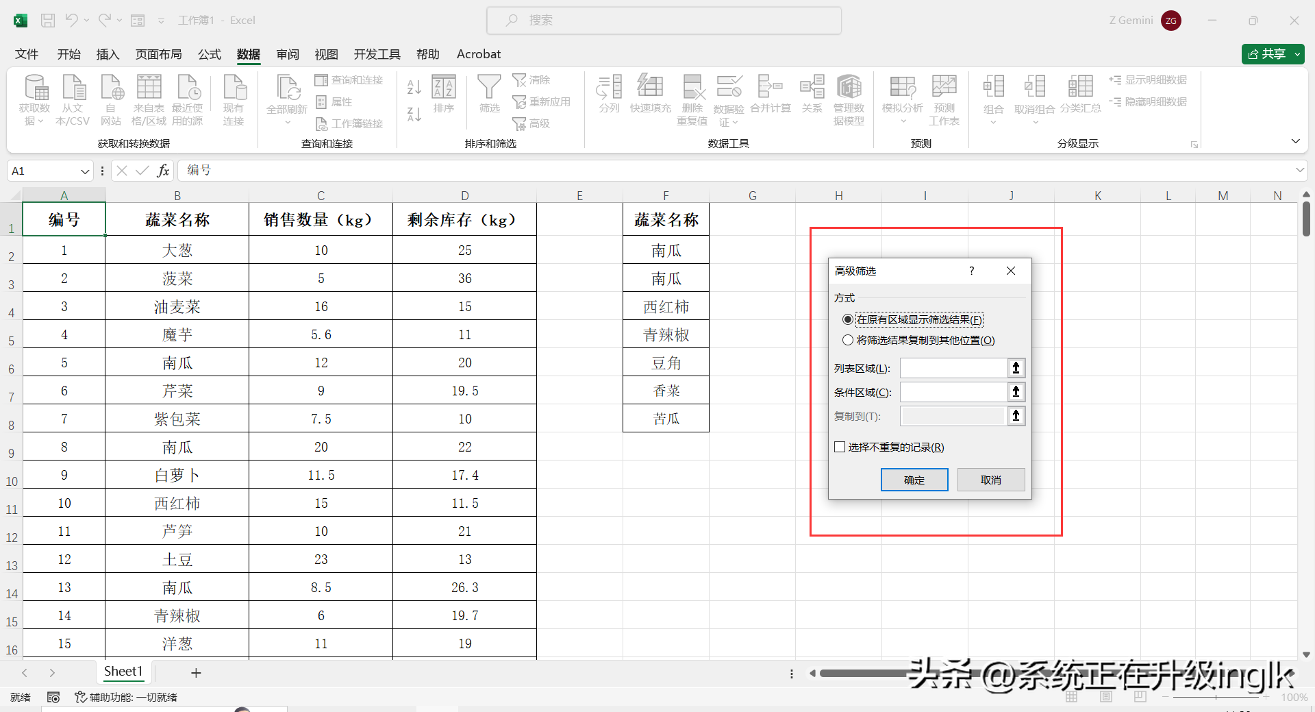1315x712 pixels.
Task: Click Cancel (取消) in Advanced Filter dialog
Action: click(991, 480)
